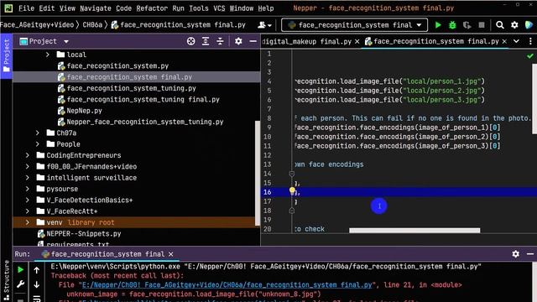Close the Run tab face_recognition_system final
537x302 pixels.
[x=170, y=254]
